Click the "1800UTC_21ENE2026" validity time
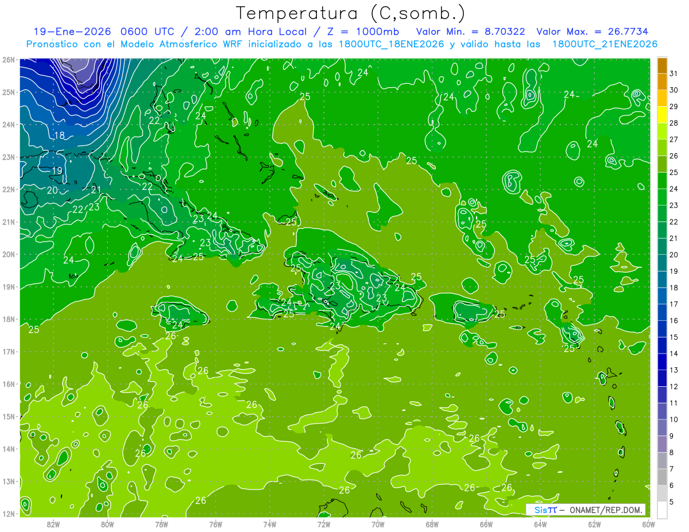689x532 pixels. [604, 44]
